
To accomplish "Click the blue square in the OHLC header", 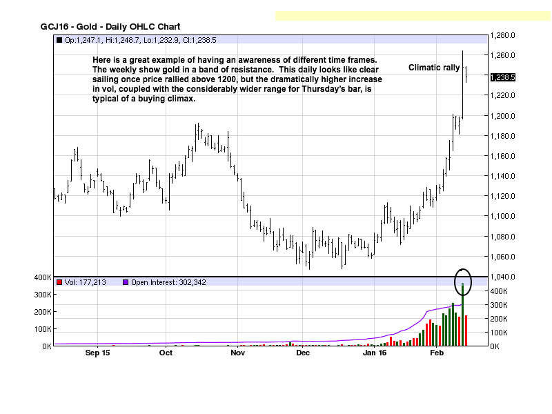I will tap(59, 40).
